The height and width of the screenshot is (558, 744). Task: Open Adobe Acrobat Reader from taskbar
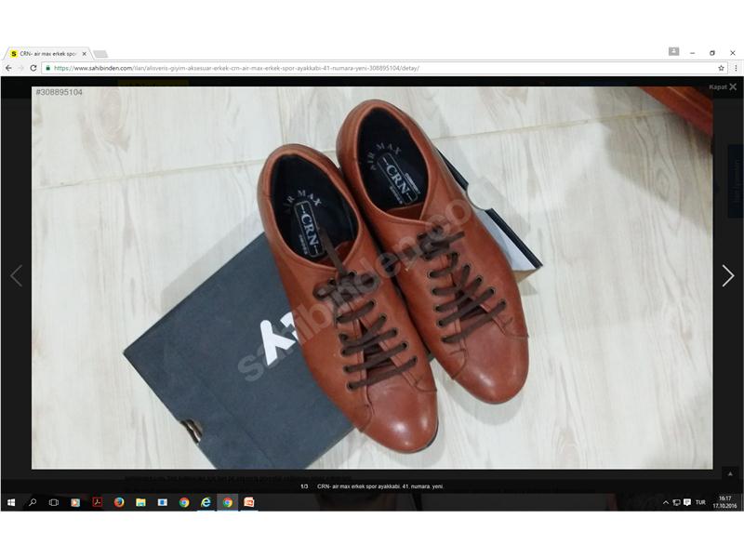point(97,502)
